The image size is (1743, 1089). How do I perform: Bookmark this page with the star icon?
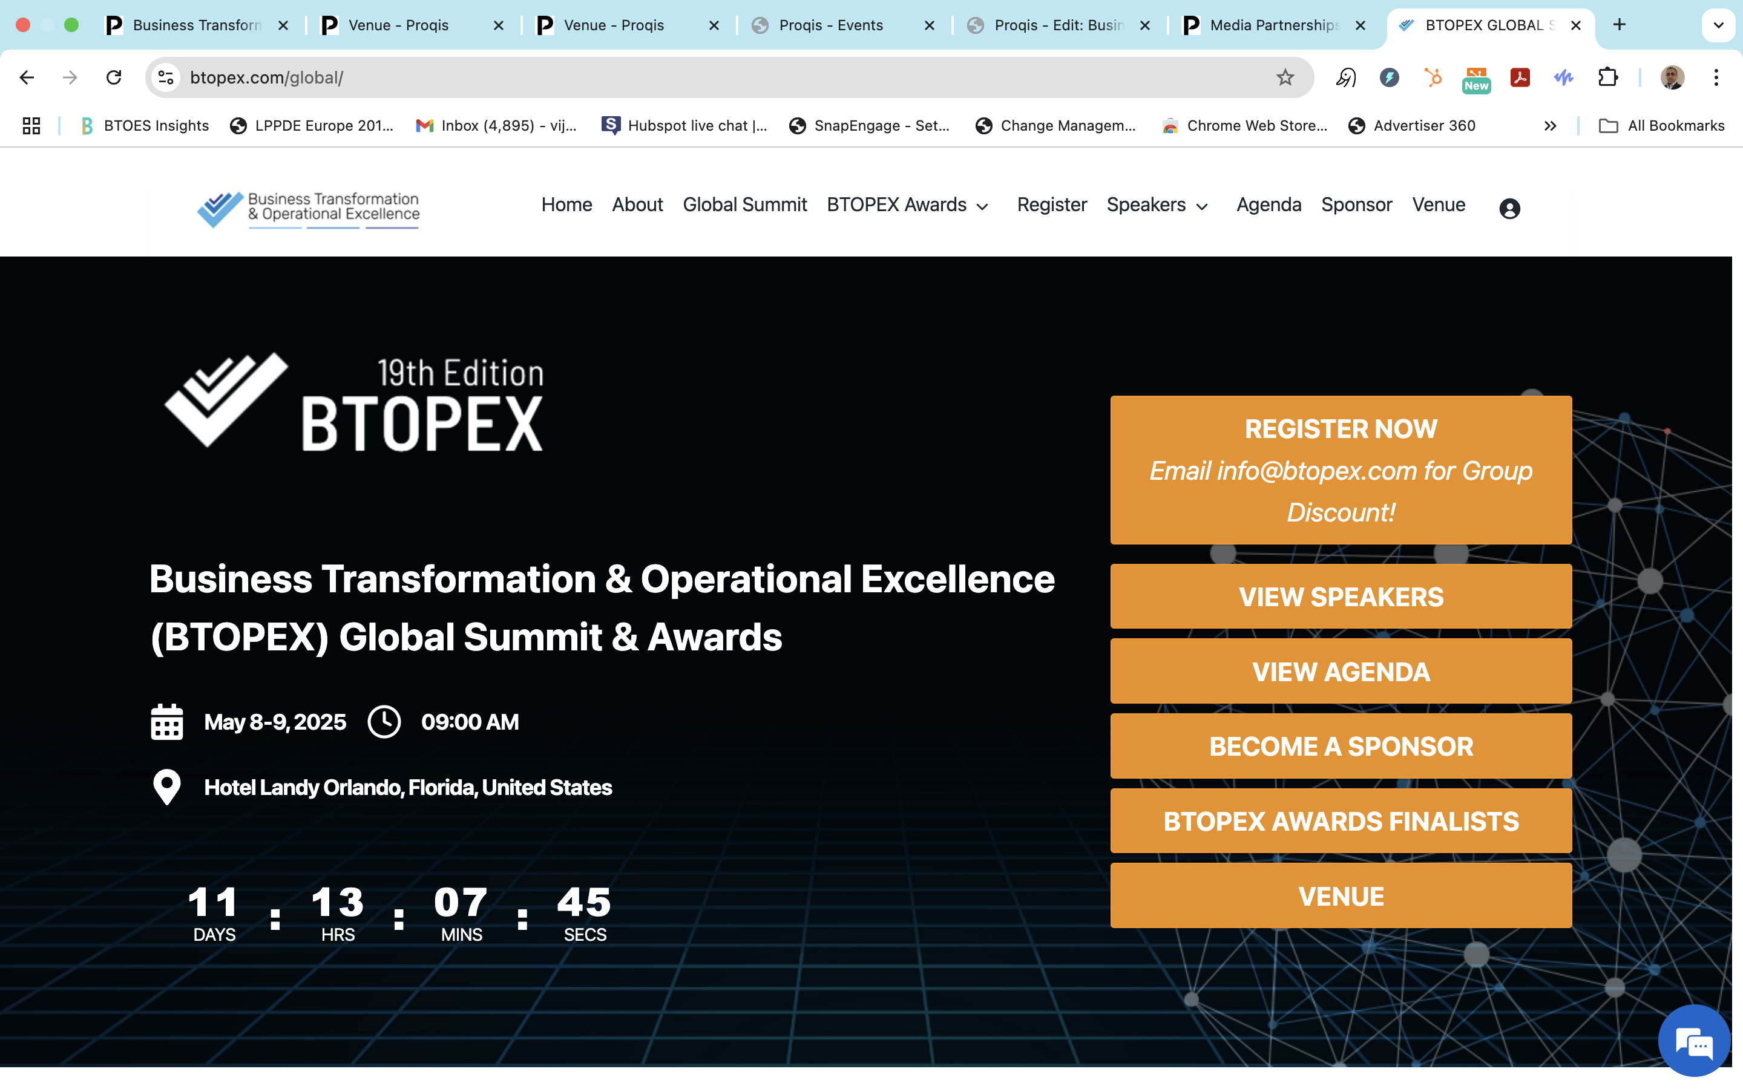click(1285, 77)
